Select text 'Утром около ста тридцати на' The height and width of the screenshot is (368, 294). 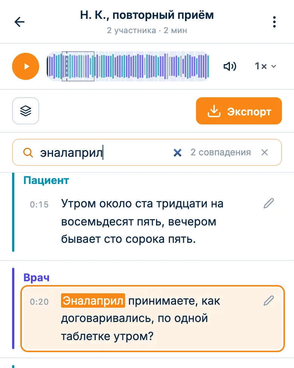(142, 204)
